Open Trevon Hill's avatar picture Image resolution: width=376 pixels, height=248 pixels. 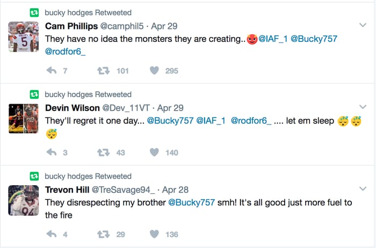click(23, 200)
